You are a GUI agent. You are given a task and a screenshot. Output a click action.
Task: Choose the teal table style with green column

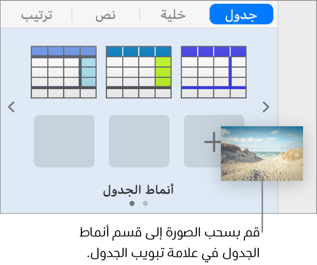click(139, 72)
